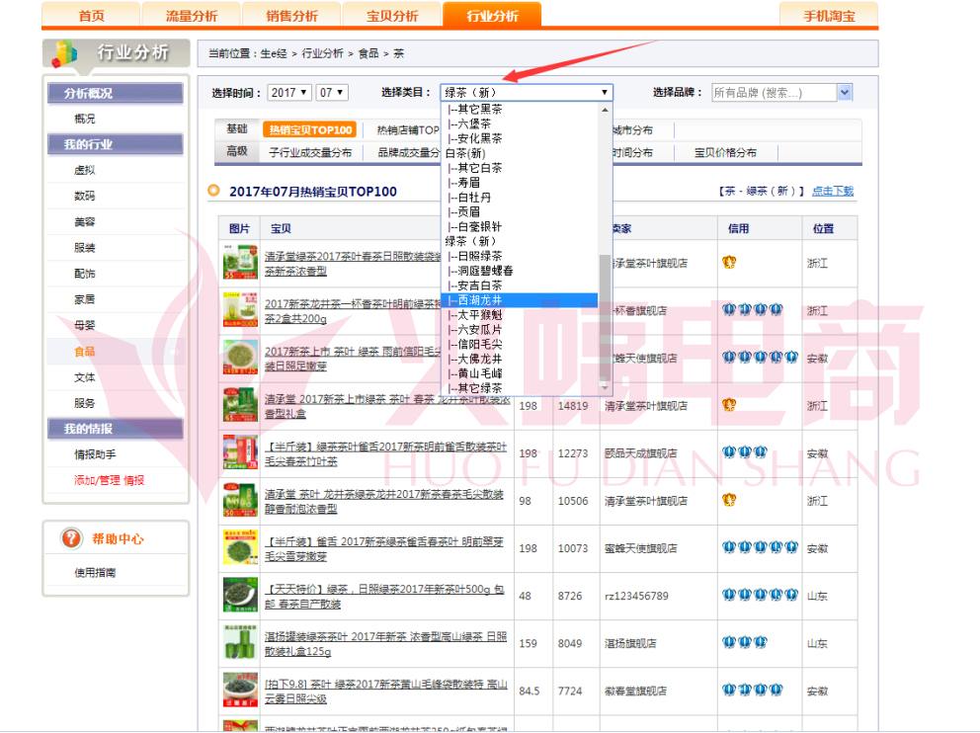Screen dimensions: 980x733
Task: Open the year 2017 dropdown
Action: [x=289, y=93]
